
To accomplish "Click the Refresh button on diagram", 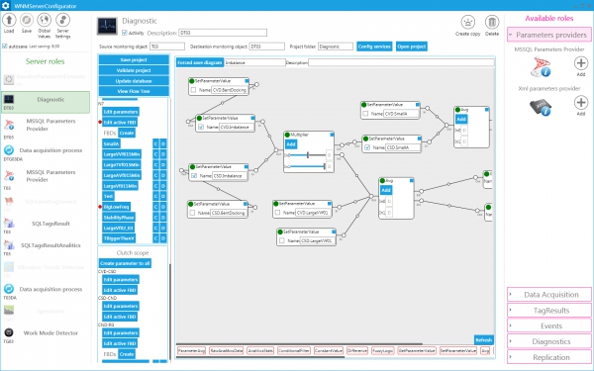I will coord(484,340).
